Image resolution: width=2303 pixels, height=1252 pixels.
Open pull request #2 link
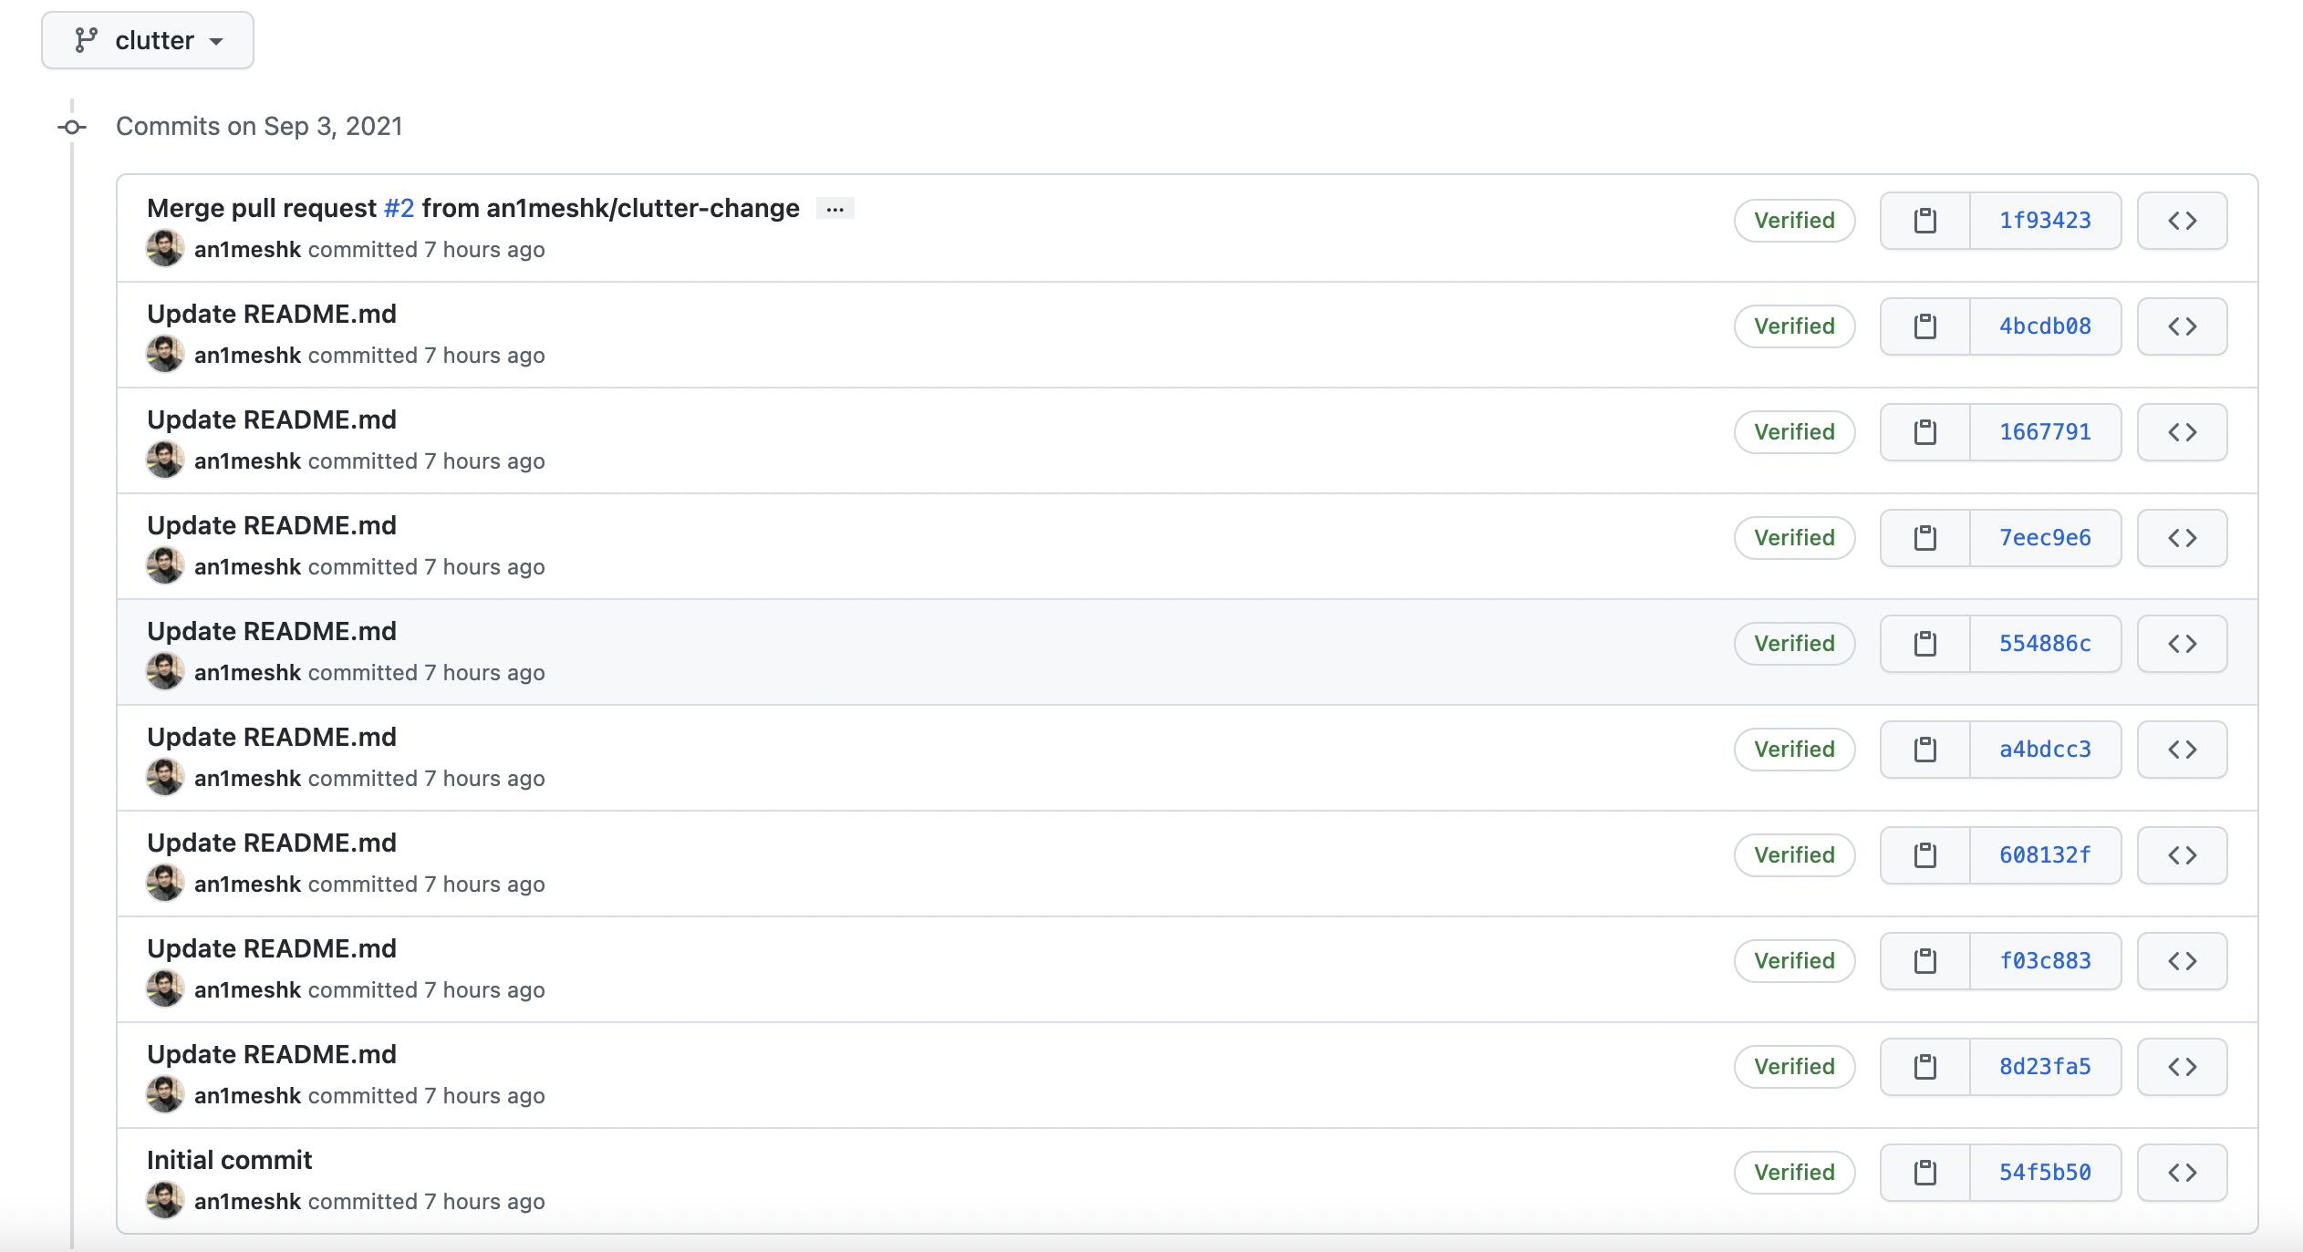398,207
